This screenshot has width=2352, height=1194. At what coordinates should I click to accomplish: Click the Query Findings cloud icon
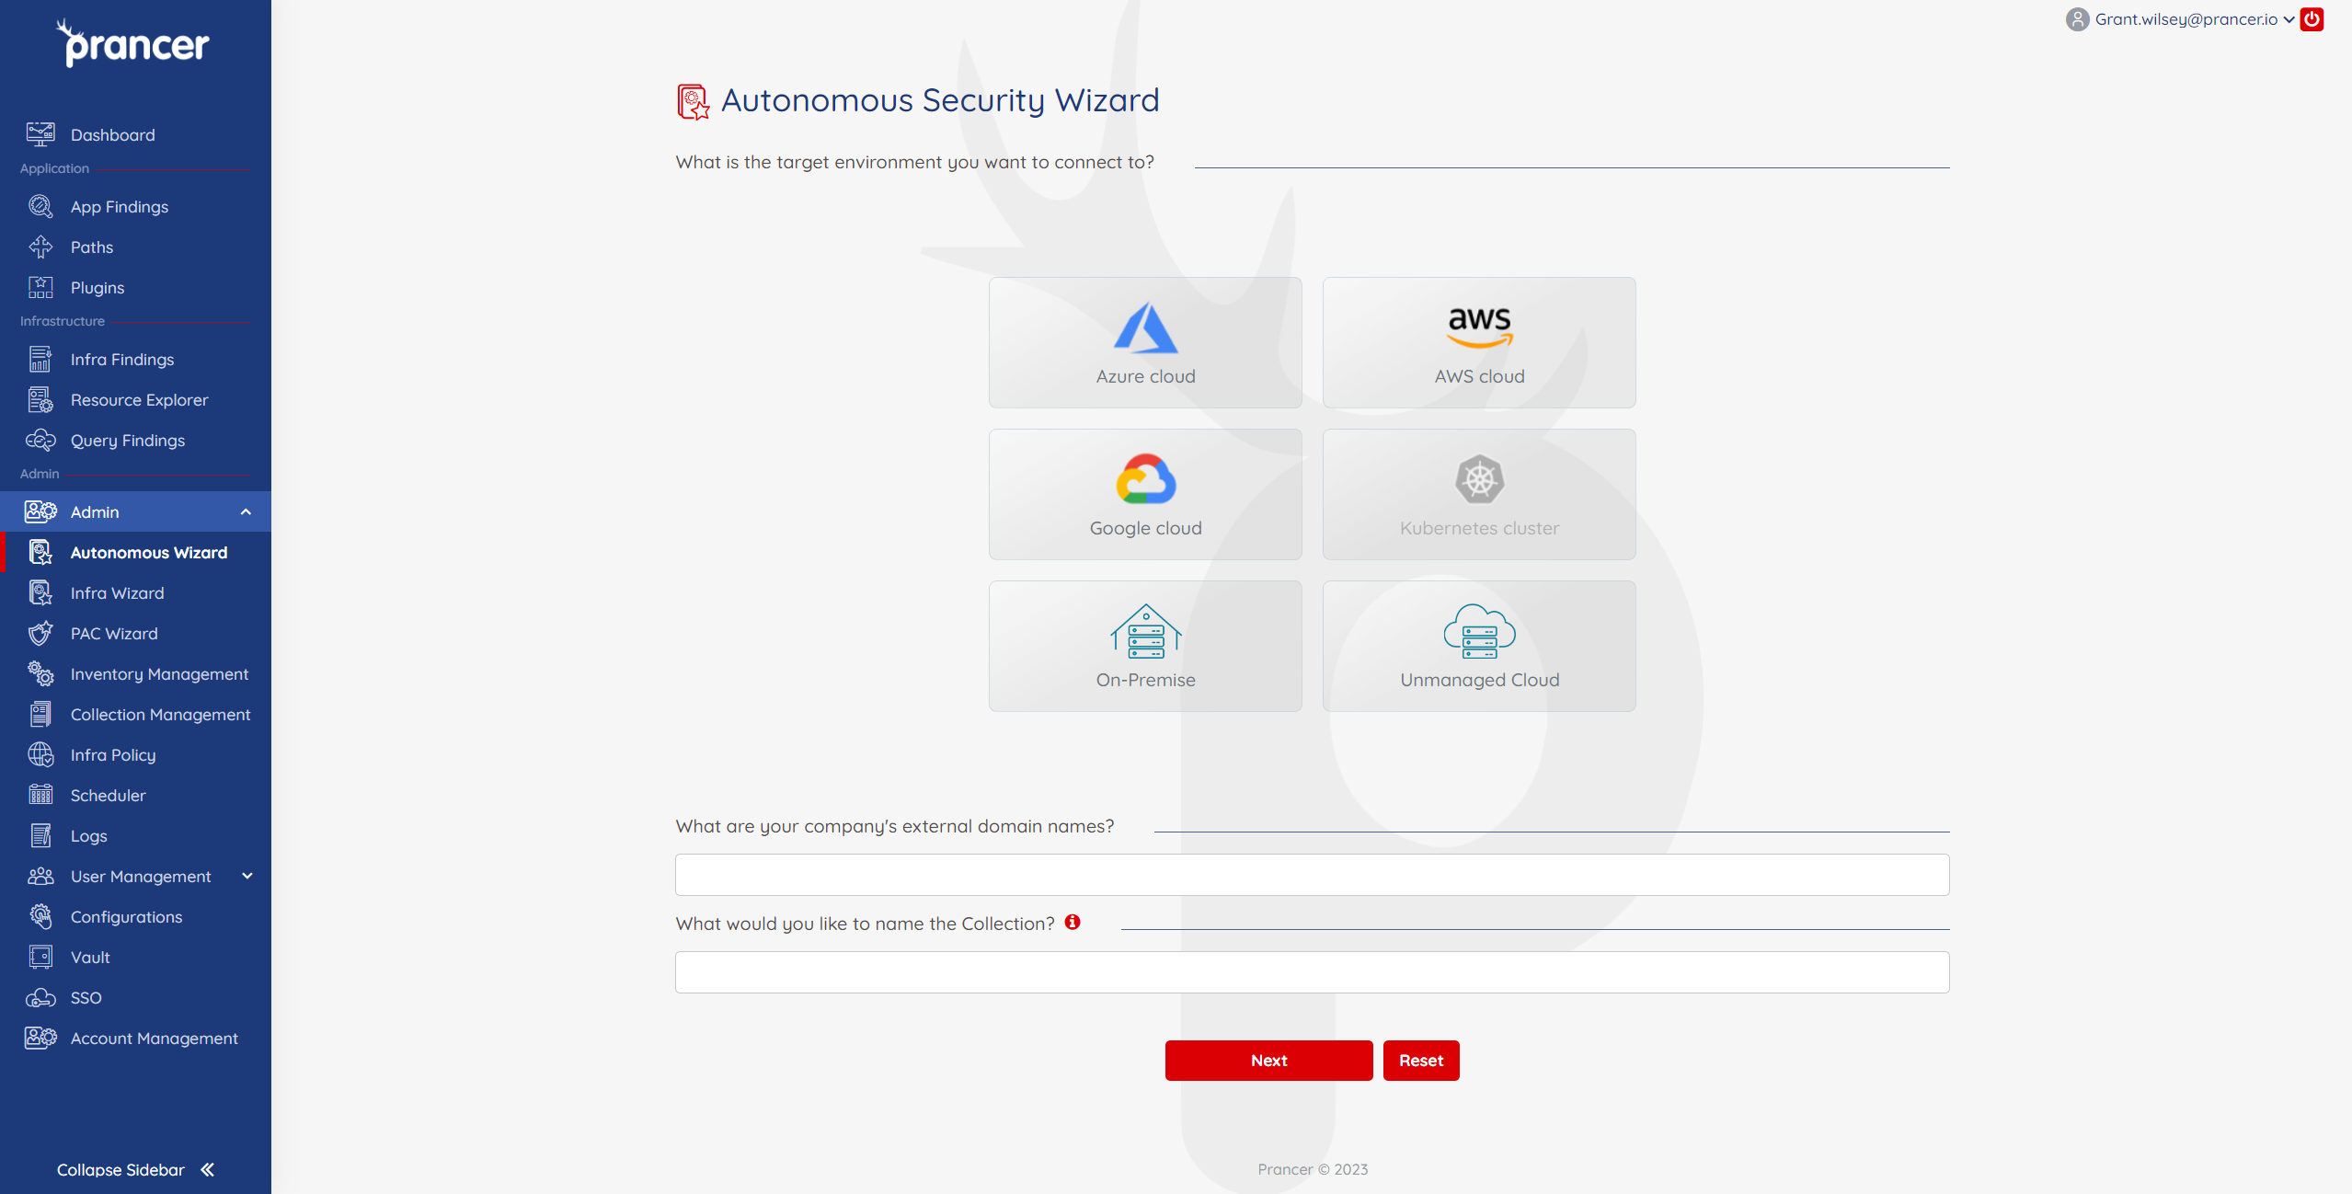(x=40, y=440)
